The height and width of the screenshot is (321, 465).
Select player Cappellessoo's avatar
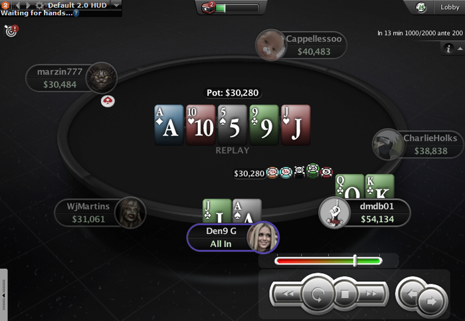[270, 45]
